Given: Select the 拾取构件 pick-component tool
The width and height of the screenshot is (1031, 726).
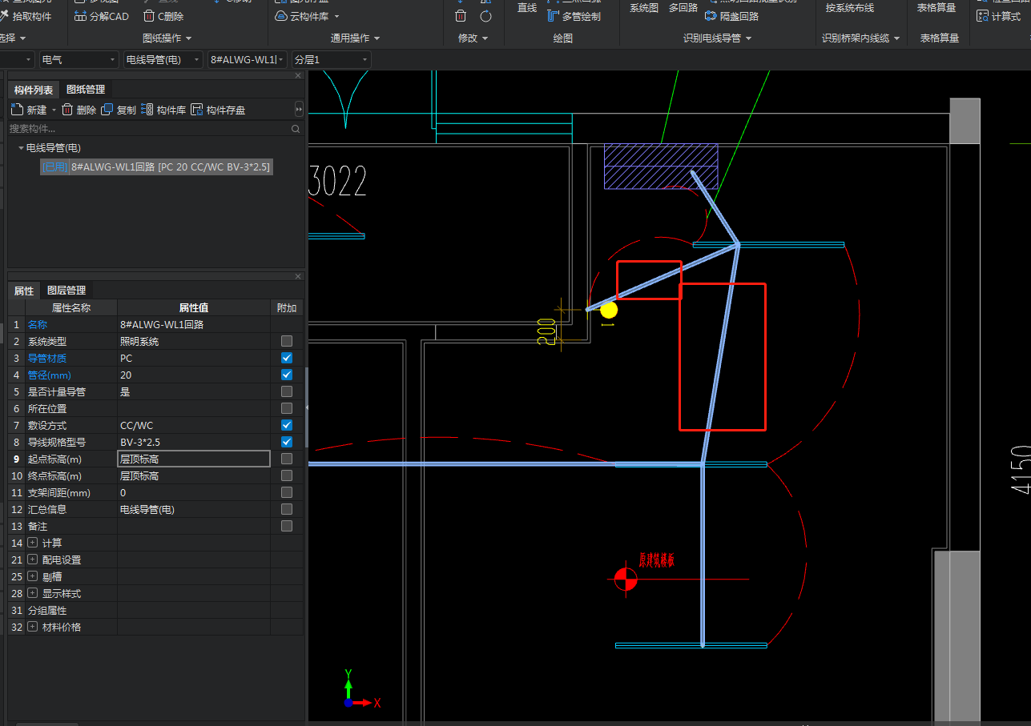Looking at the screenshot, I should pos(26,16).
